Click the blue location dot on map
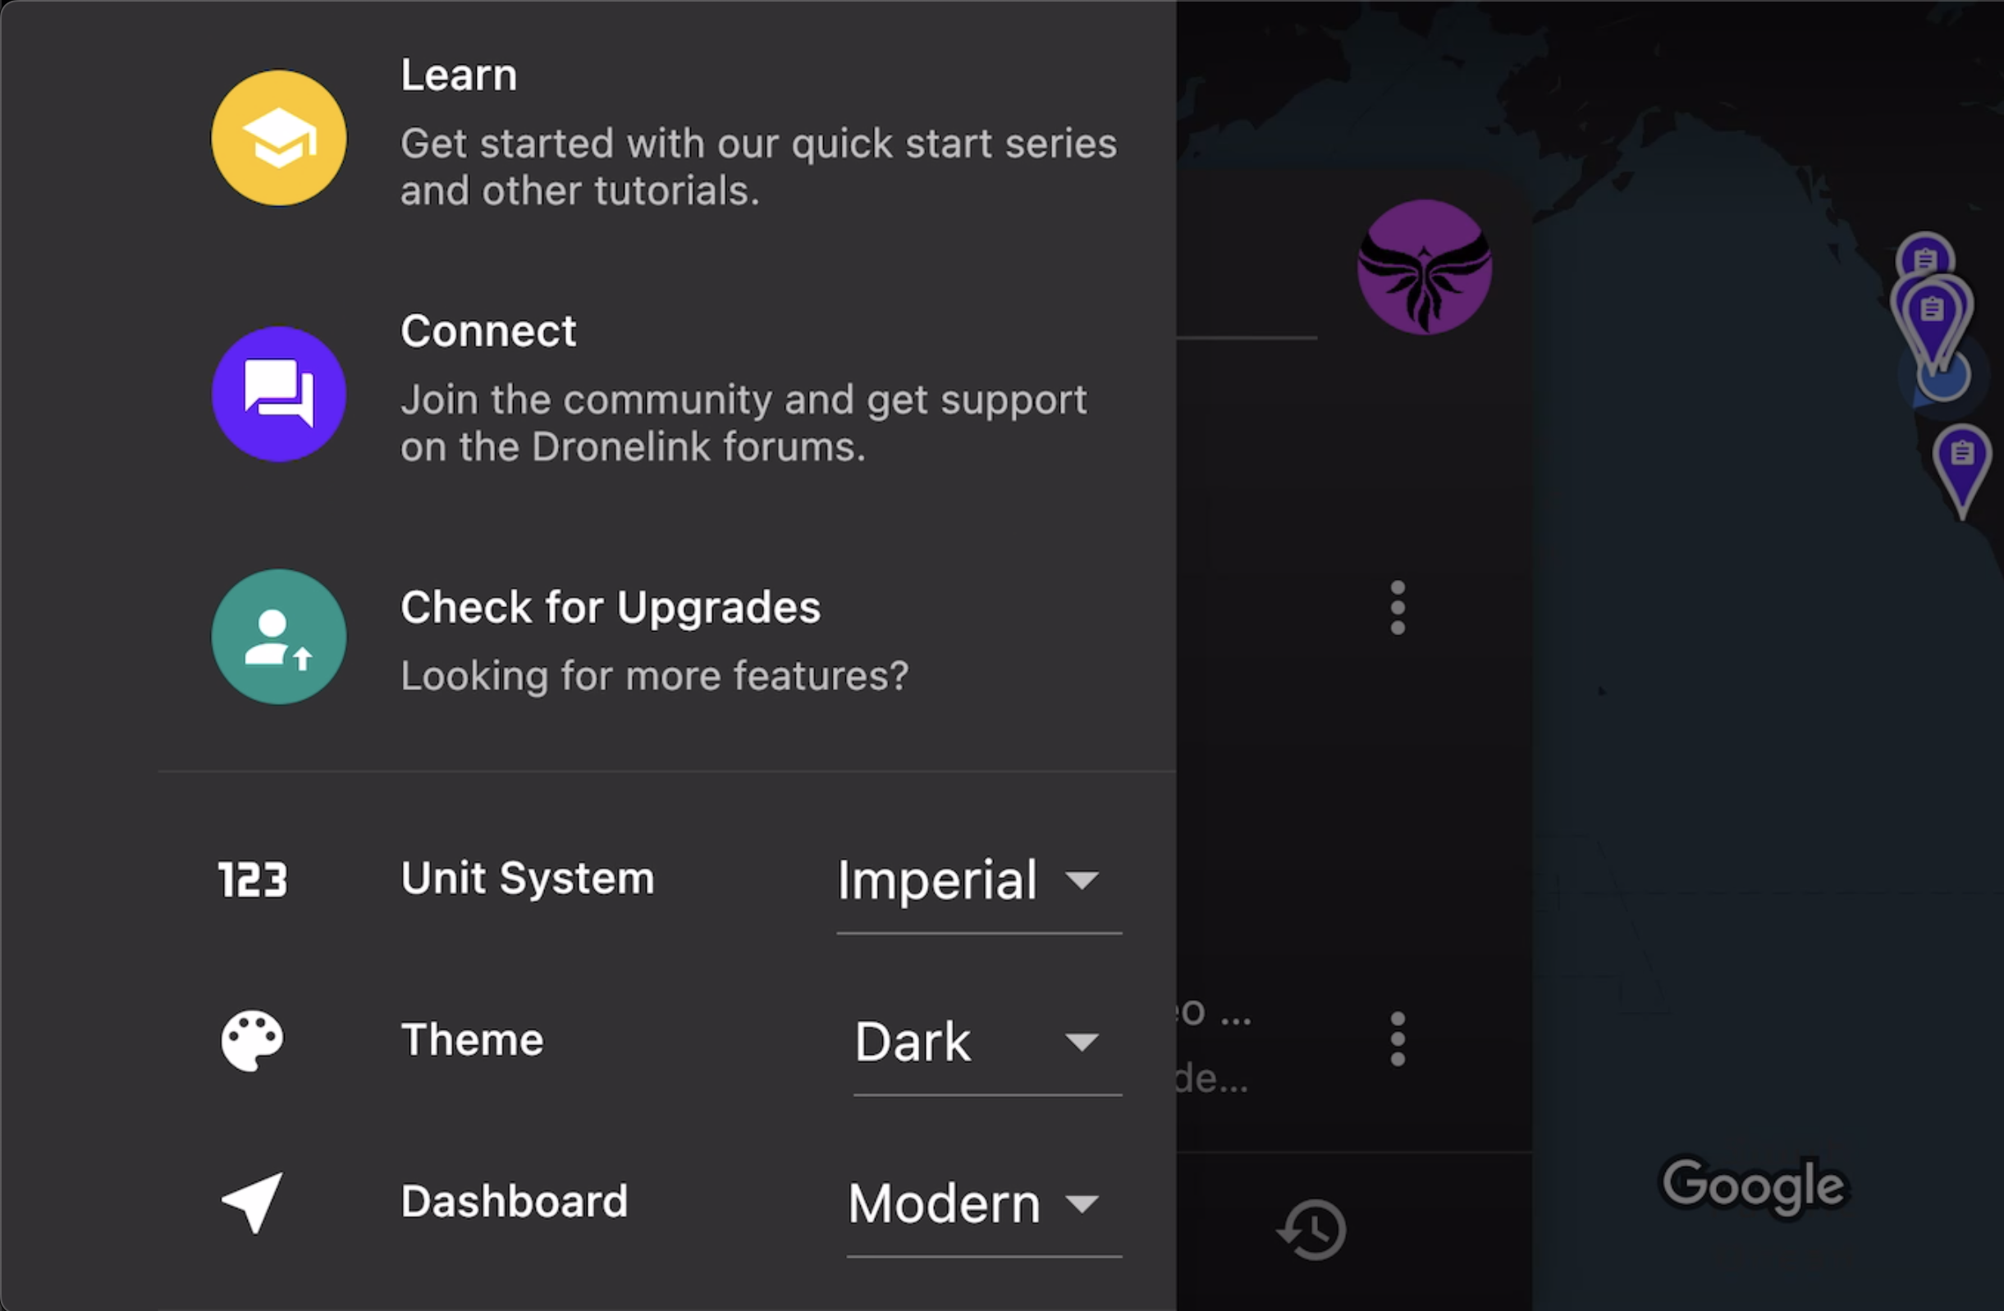Image resolution: width=2004 pixels, height=1311 pixels. pyautogui.click(x=1943, y=377)
